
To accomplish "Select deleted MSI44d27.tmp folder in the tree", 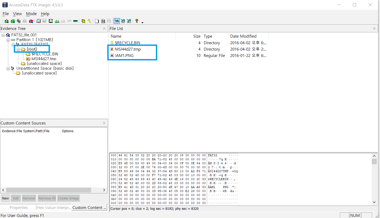I will point(44,59).
